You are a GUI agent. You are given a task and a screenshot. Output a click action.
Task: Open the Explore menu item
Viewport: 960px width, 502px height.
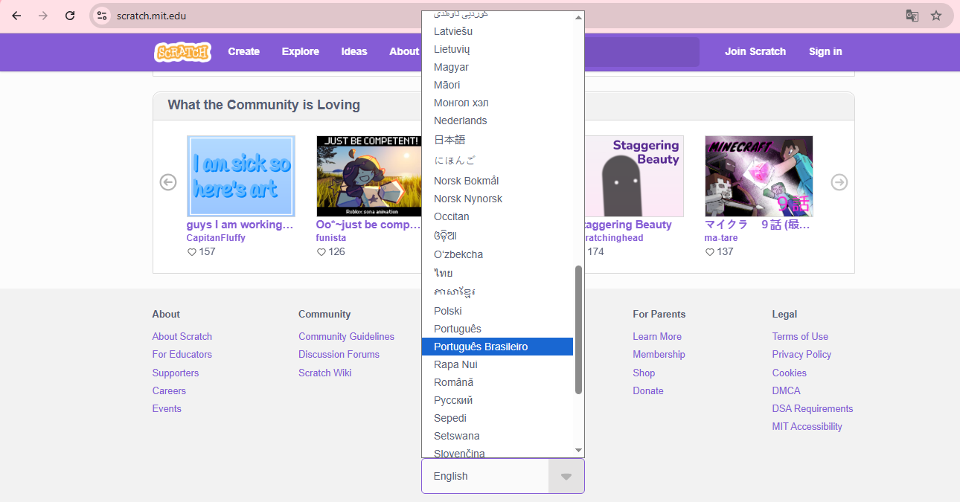click(x=300, y=51)
